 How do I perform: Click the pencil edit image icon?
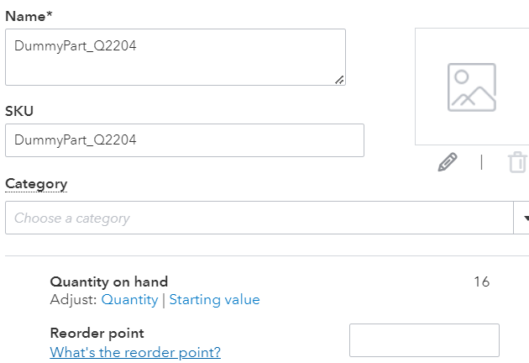coord(448,162)
